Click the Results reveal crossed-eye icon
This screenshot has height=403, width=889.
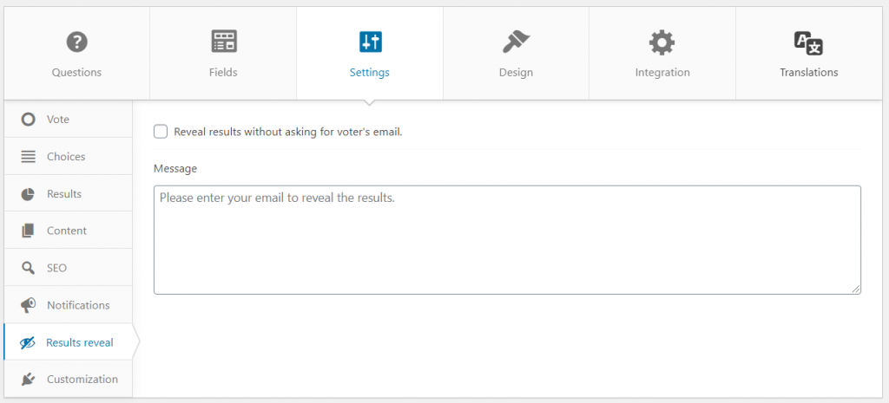click(x=27, y=342)
